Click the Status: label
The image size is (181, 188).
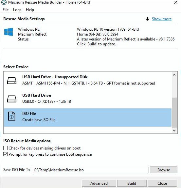[x=24, y=39]
